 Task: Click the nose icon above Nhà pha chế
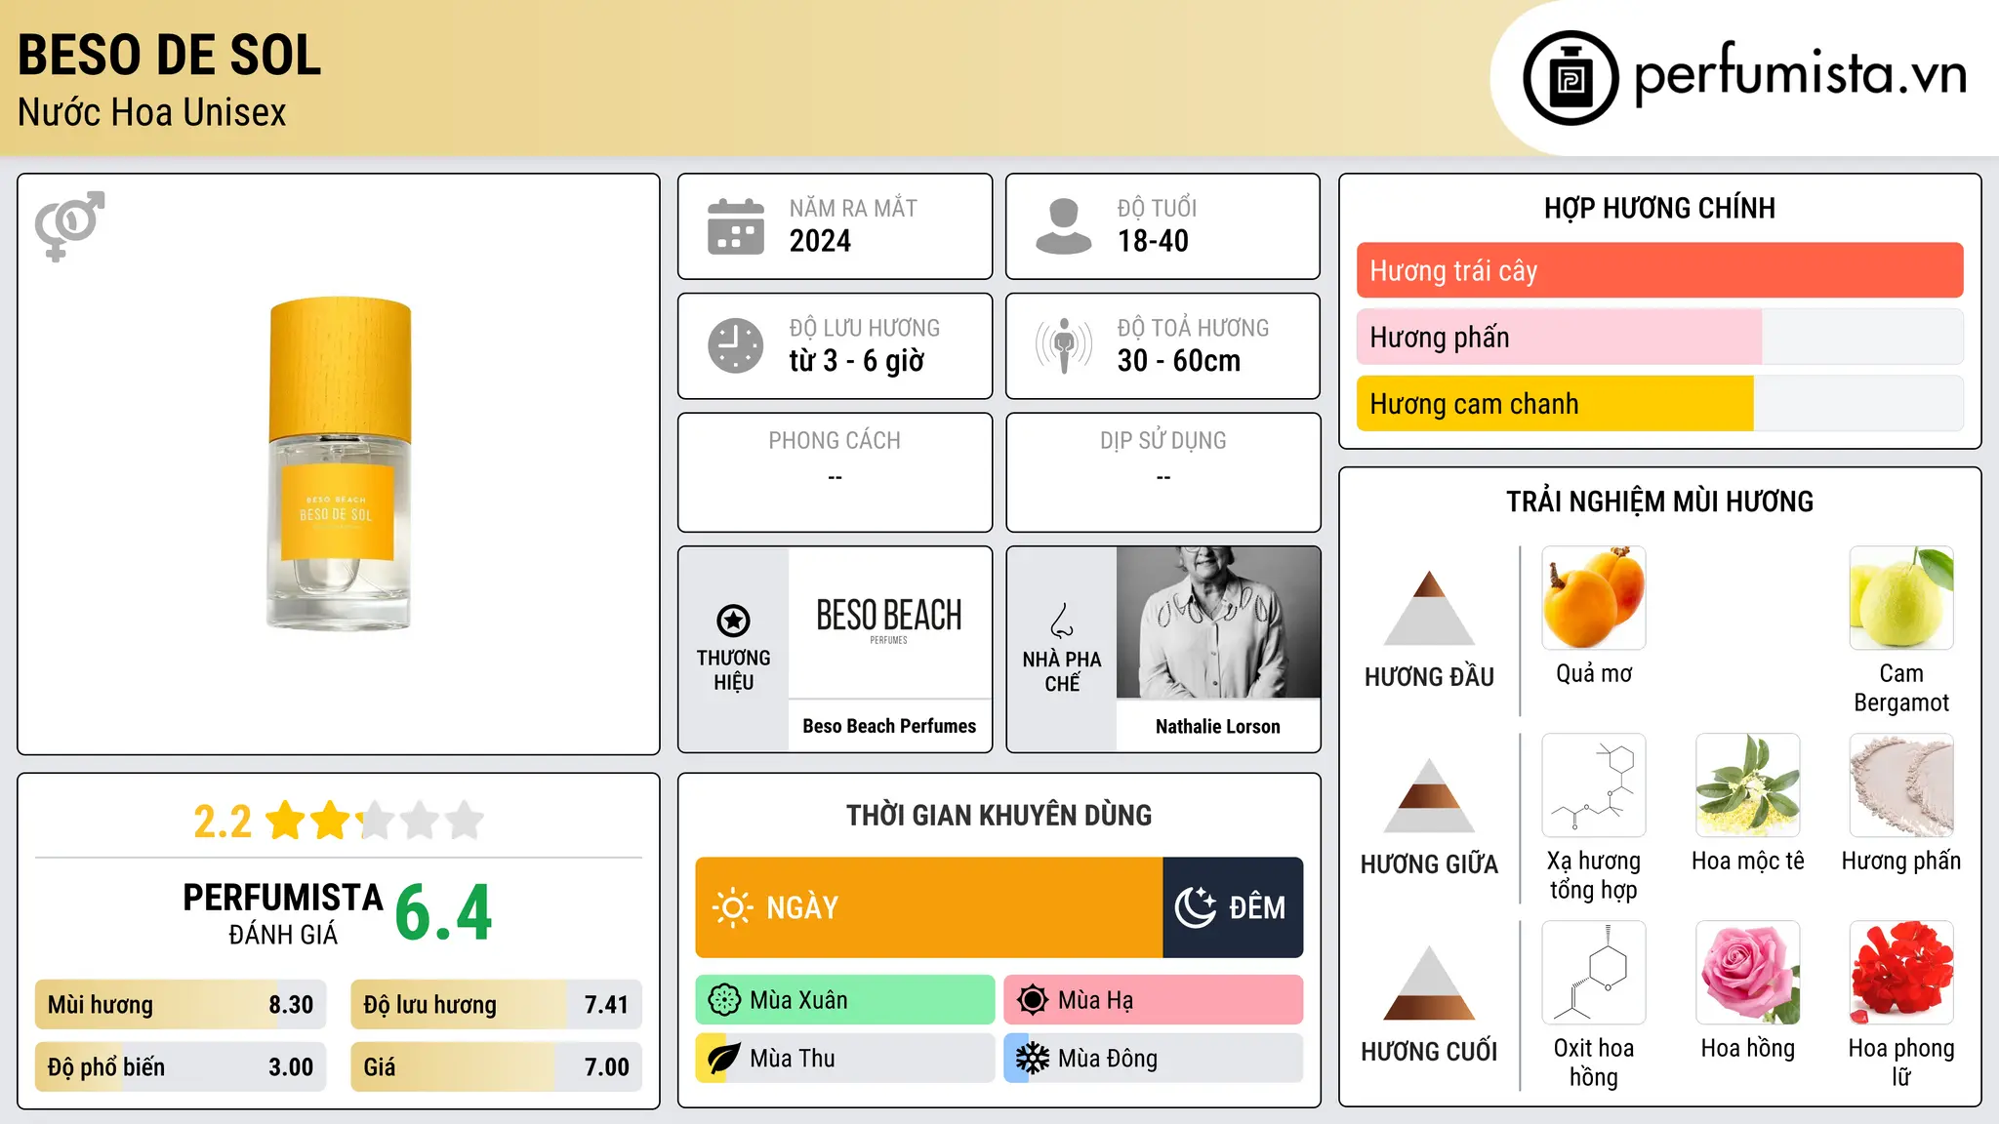(x=1062, y=621)
